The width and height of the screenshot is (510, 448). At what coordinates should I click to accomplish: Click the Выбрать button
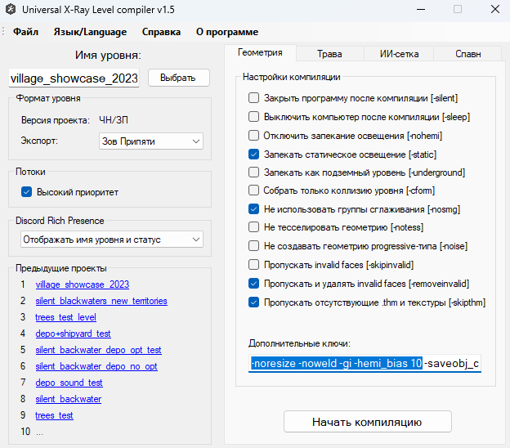click(x=178, y=78)
